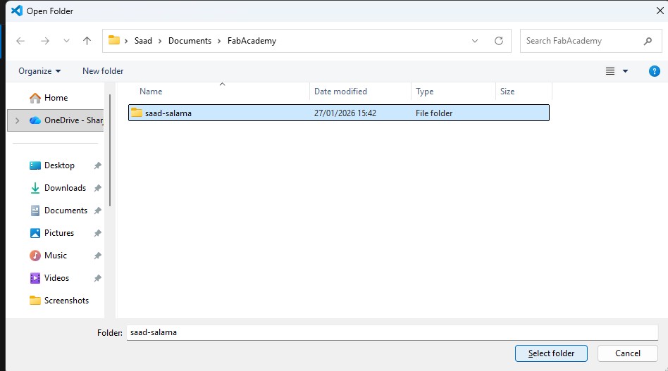The width and height of the screenshot is (668, 371).
Task: Click the saad-salama folder icon
Action: [136, 113]
